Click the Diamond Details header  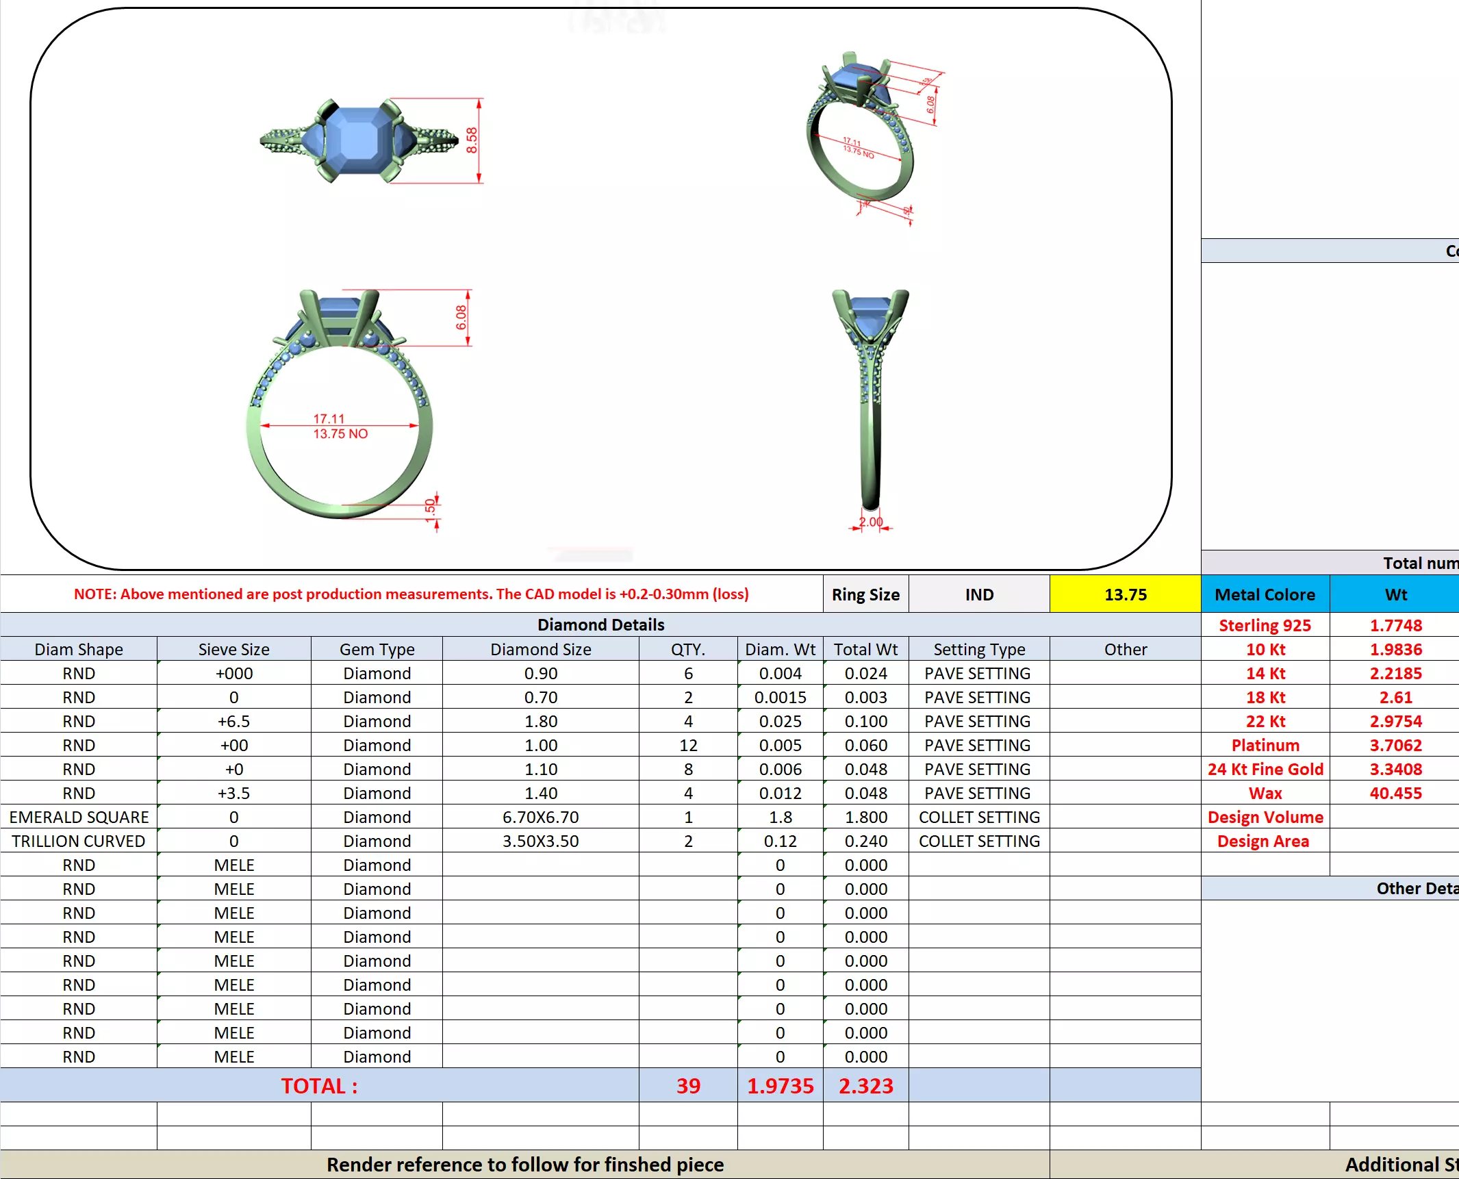coord(600,624)
